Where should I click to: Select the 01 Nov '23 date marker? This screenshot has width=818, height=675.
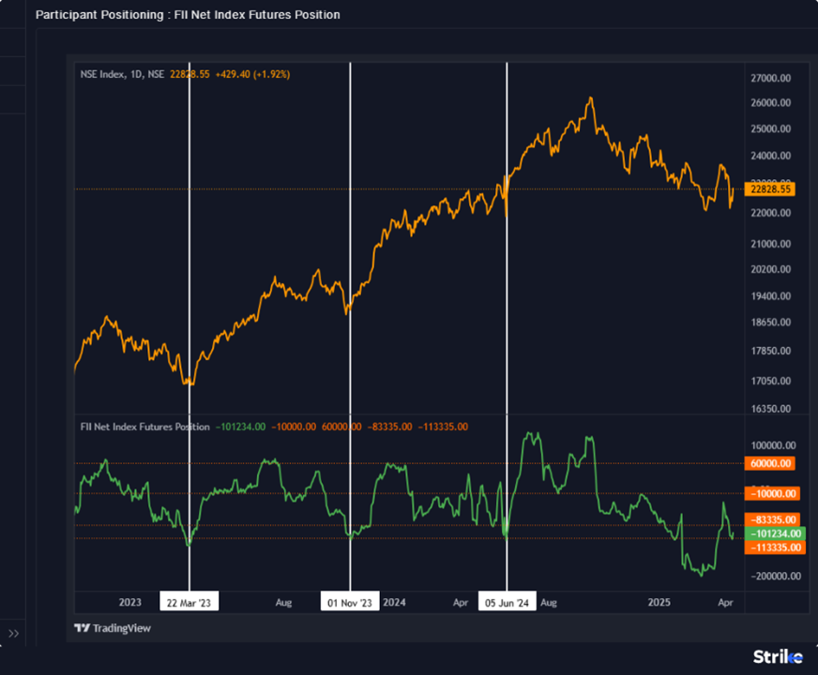coord(350,602)
